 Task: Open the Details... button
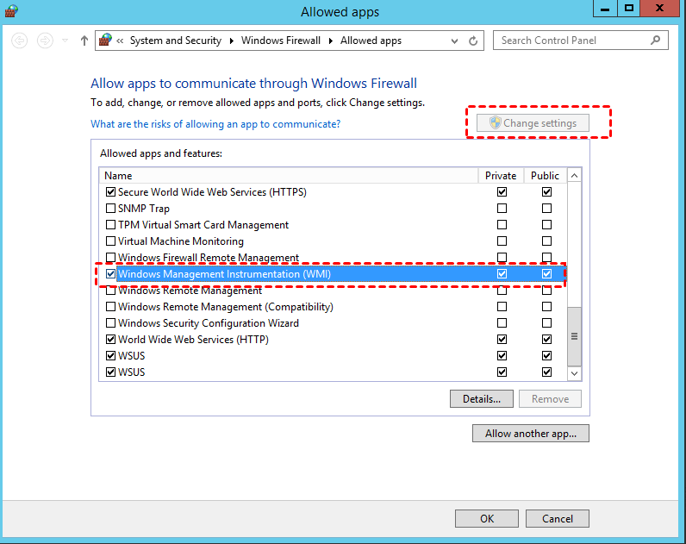[481, 398]
